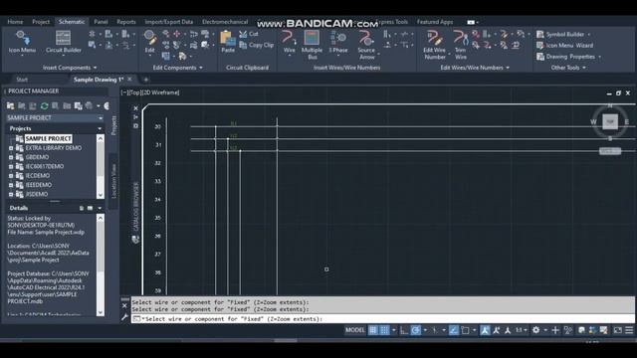Click the Source Arrow tool
Viewport: 637px width, 358px height.
[x=366, y=45]
